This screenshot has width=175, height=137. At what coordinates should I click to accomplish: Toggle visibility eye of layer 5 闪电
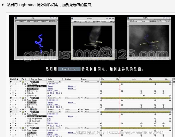pos(11,109)
